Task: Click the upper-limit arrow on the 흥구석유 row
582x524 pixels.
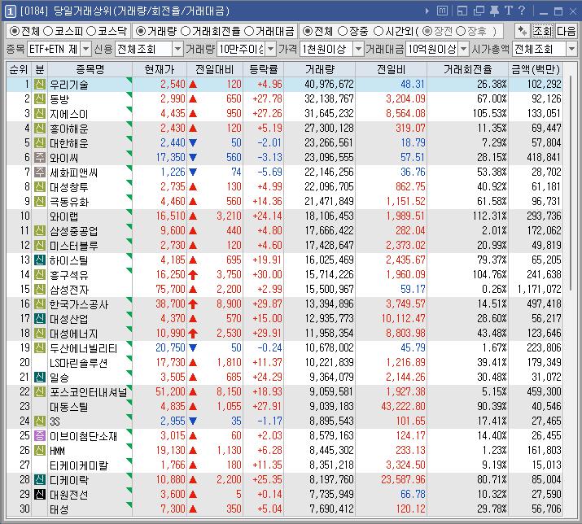Action: [193, 275]
